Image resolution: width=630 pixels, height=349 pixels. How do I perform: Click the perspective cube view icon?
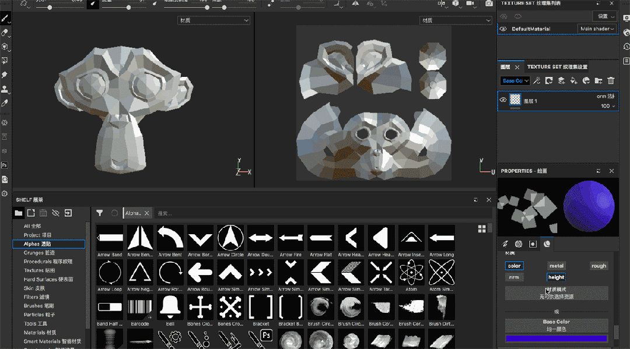(x=456, y=3)
